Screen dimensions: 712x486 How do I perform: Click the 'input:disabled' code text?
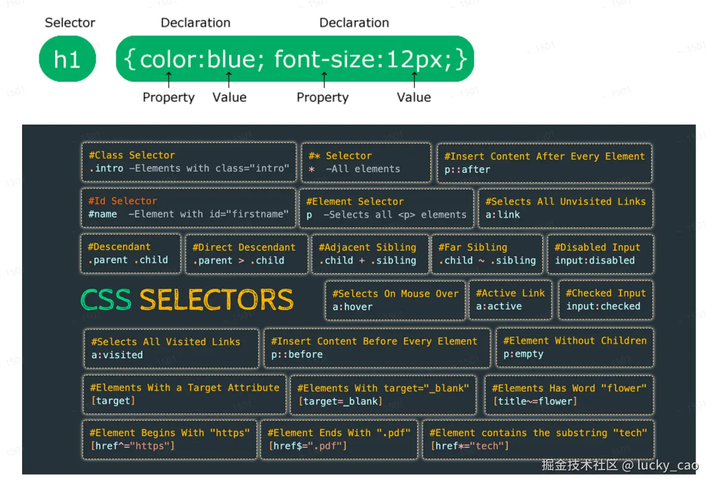coord(594,260)
